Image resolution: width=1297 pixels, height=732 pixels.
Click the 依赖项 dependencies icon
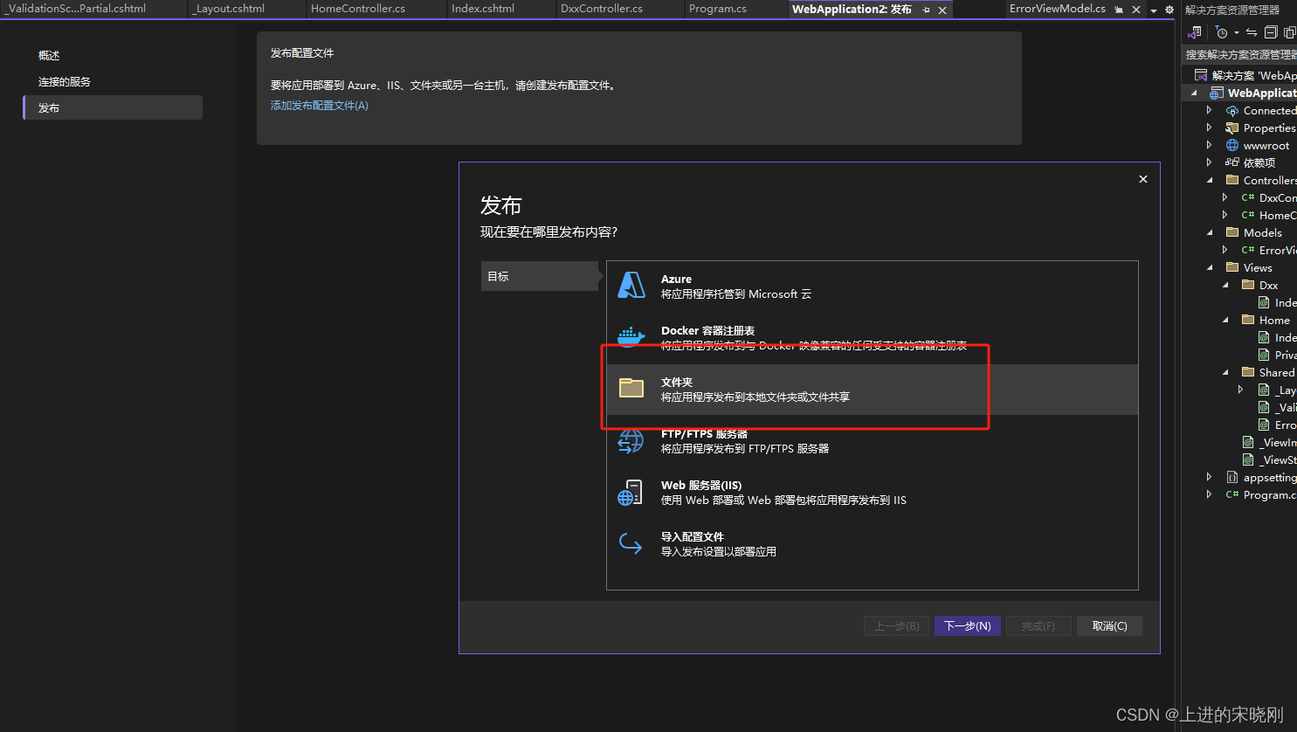coord(1232,162)
